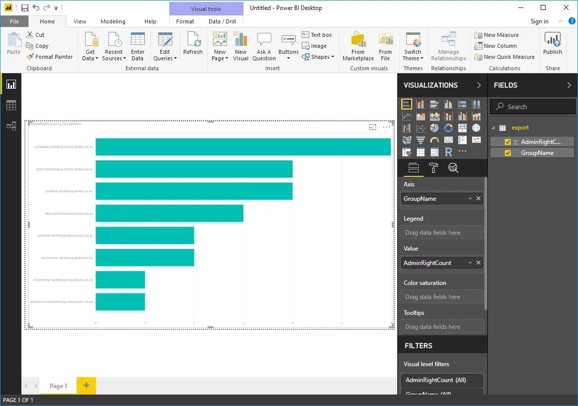
Task: Open the Analytics magnifier pane
Action: (453, 168)
